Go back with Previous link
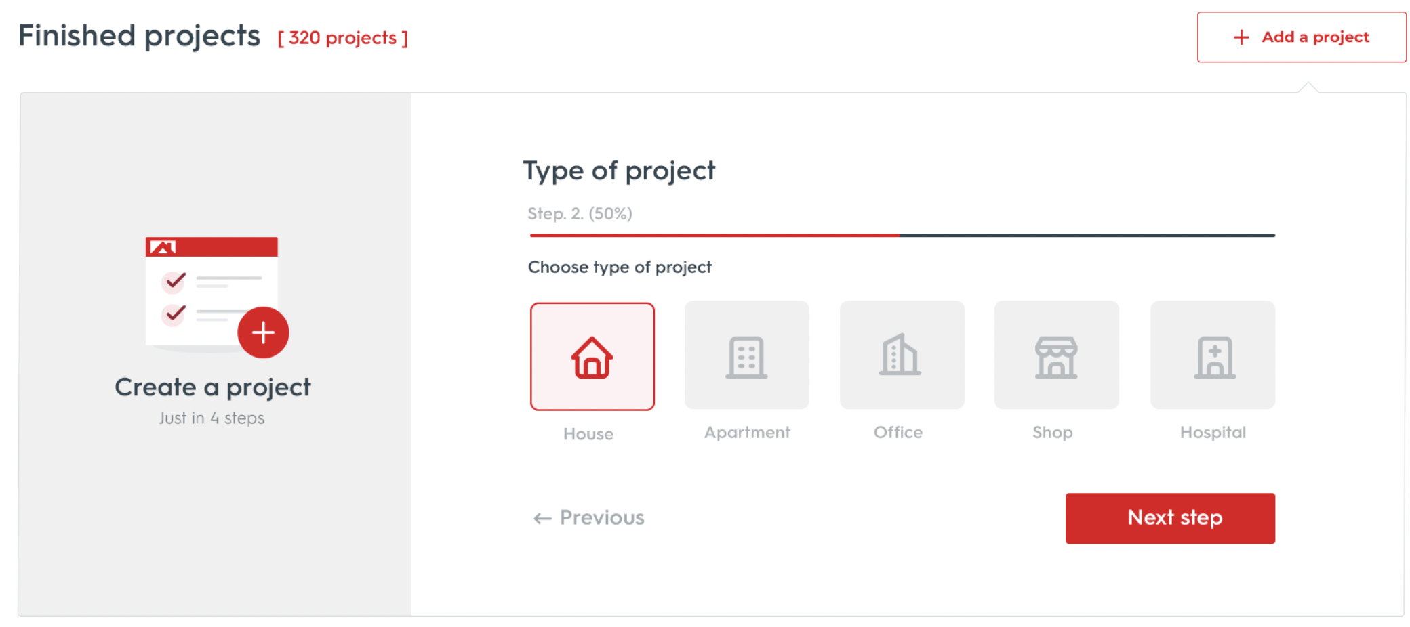 589,518
